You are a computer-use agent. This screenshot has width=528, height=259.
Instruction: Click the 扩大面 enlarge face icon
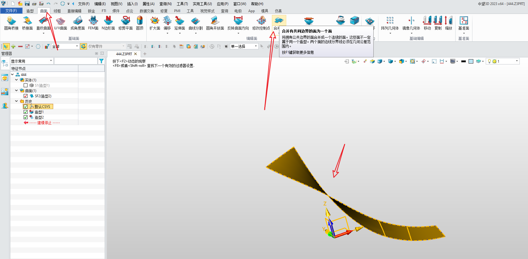[155, 23]
